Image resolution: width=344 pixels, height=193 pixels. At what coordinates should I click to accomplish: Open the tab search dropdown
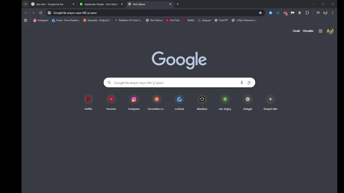26,4
